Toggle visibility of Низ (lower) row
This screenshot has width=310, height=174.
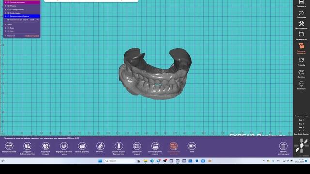tap(8, 31)
